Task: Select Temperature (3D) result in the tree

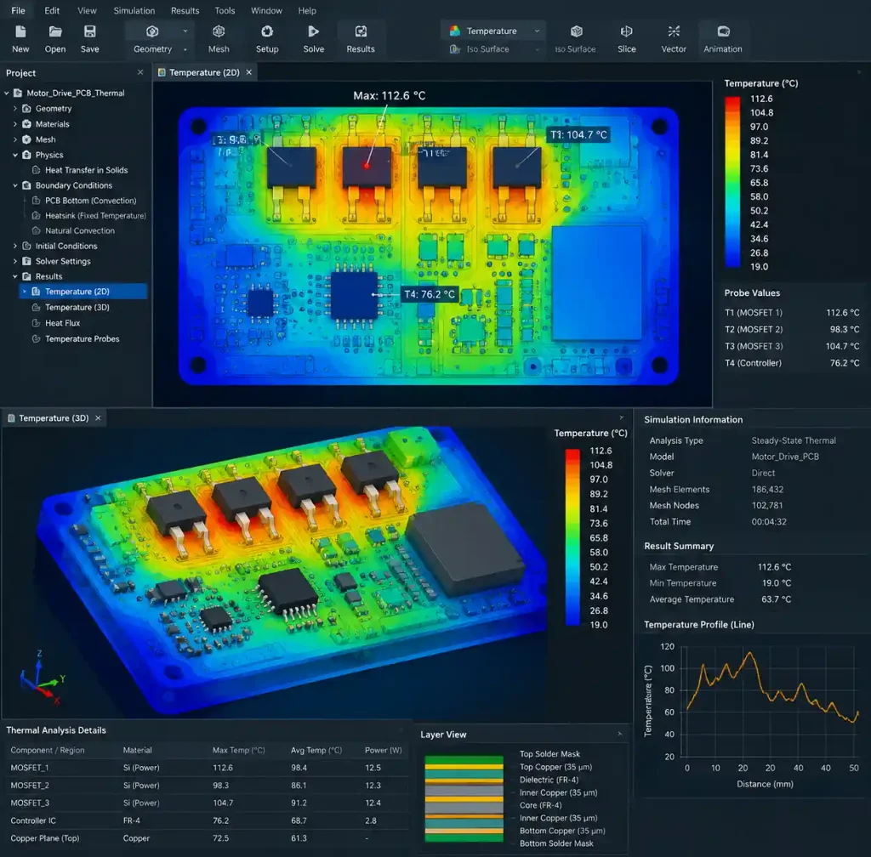Action: click(77, 308)
